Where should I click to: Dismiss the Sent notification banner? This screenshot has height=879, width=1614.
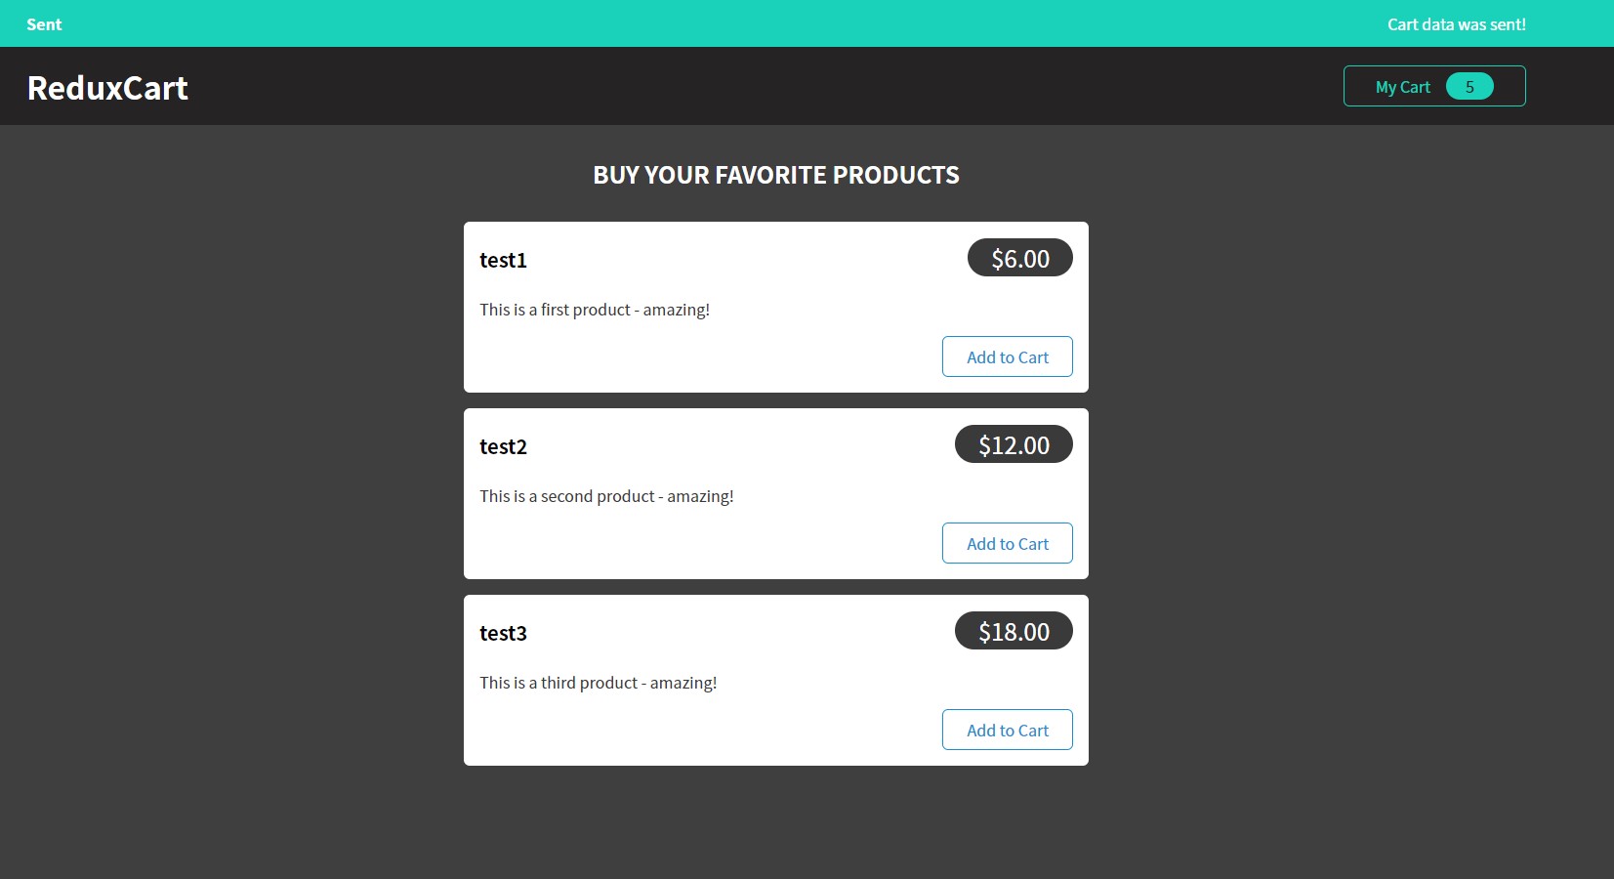click(x=807, y=23)
